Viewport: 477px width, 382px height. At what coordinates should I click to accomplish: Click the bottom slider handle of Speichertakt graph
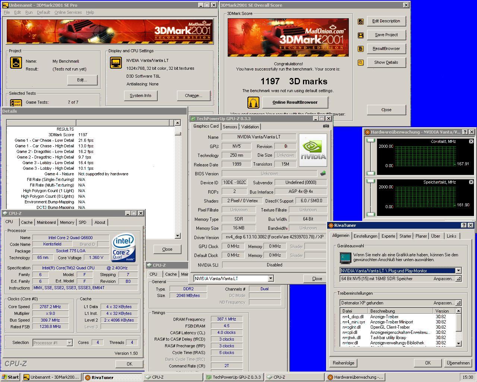tap(370, 214)
